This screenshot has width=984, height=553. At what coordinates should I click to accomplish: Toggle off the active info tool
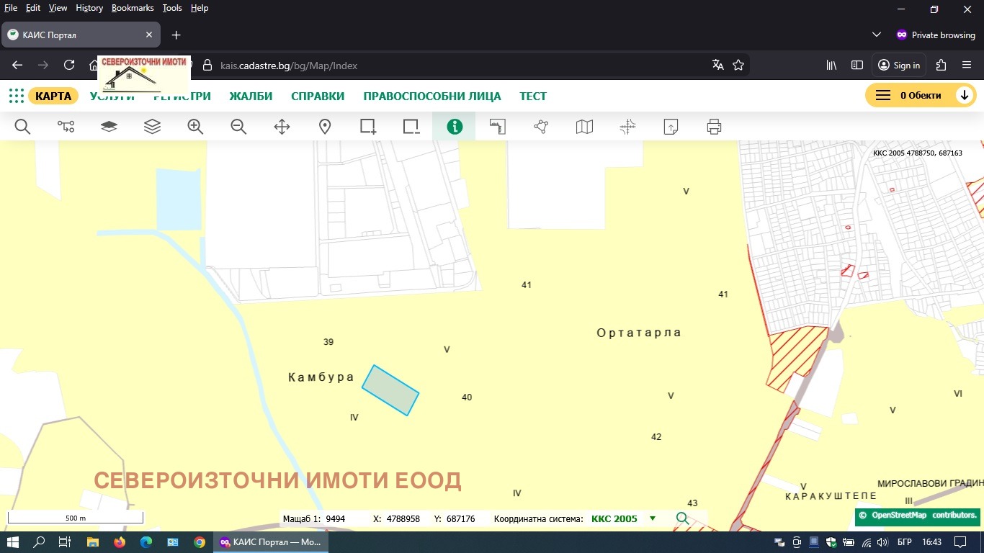click(455, 126)
